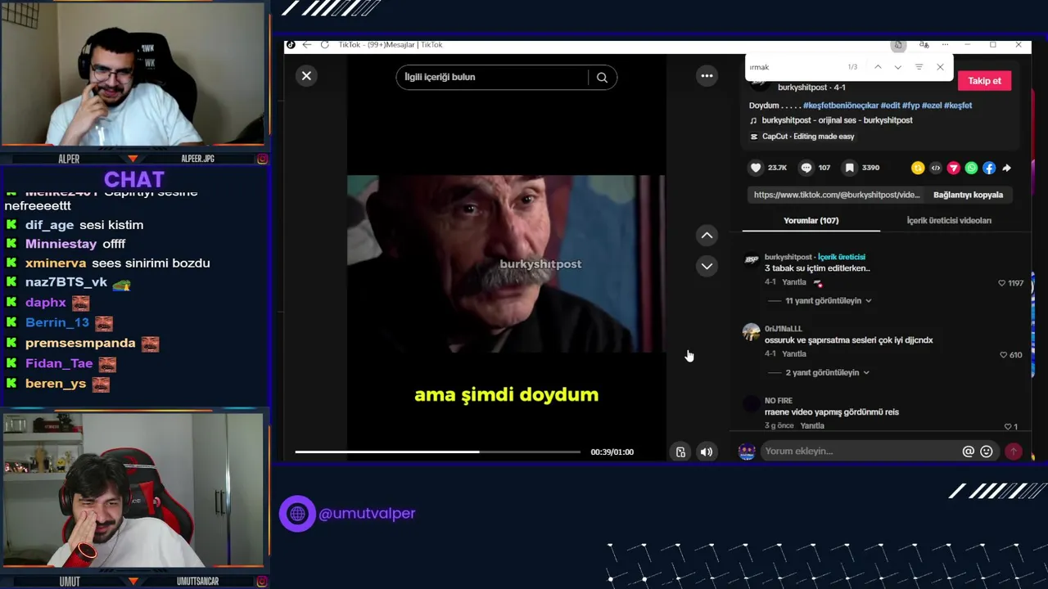The height and width of the screenshot is (589, 1048).
Task: Click the browser extension icon in title bar
Action: (x=898, y=45)
